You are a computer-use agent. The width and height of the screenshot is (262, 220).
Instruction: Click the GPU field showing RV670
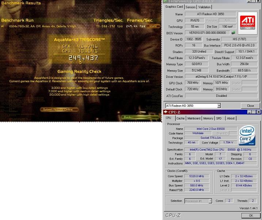click(x=195, y=20)
